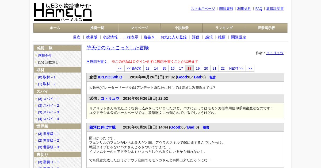
Task: Open user ID:LnG3Wh.Q link
Action: click(x=110, y=77)
